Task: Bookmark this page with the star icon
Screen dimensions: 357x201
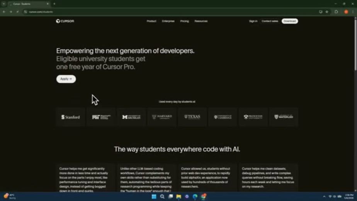Action: click(327, 12)
